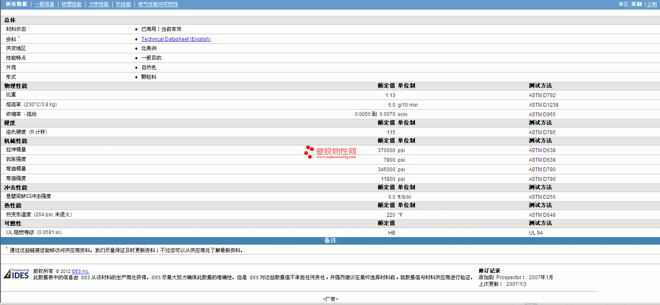Screen dimensions: 660x305
Task: Click the 硬度 section header
Action: [x=10, y=123]
